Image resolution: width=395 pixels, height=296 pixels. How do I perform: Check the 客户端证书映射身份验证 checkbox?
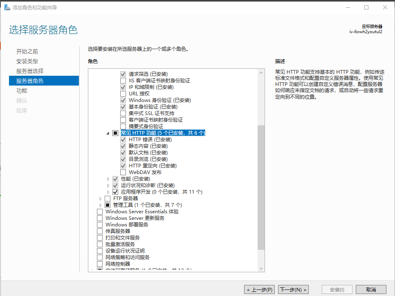point(123,120)
